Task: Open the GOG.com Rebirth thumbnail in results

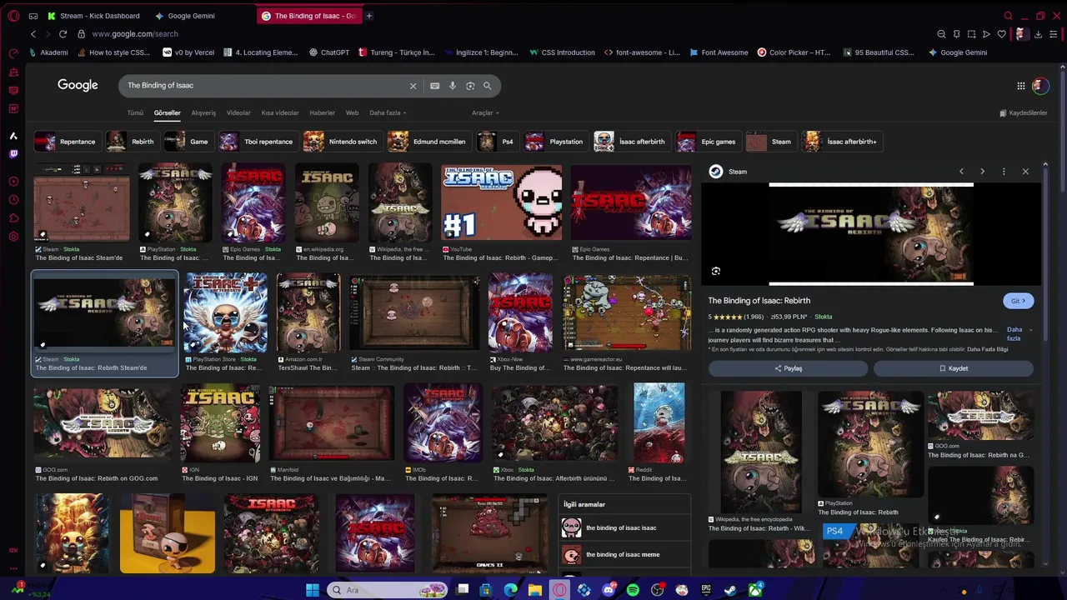Action: pyautogui.click(x=103, y=423)
